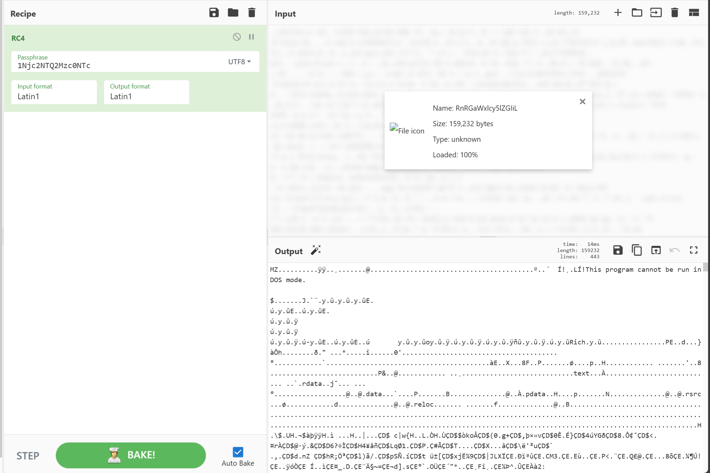Click the Open folder as input icon
This screenshot has height=473, width=710.
pyautogui.click(x=637, y=13)
